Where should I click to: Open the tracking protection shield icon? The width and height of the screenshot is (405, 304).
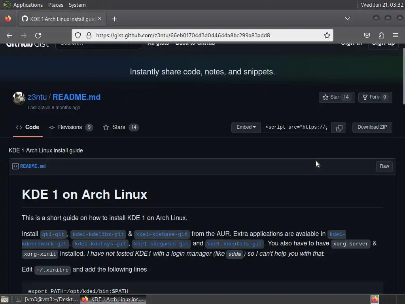pos(78,35)
